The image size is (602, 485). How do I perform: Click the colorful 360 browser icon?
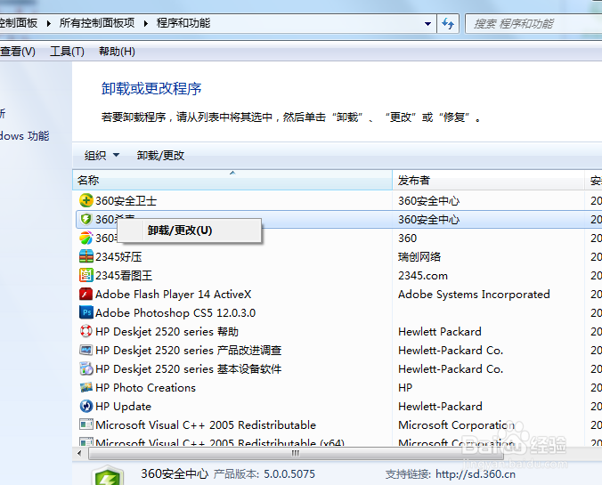pyautogui.click(x=86, y=238)
